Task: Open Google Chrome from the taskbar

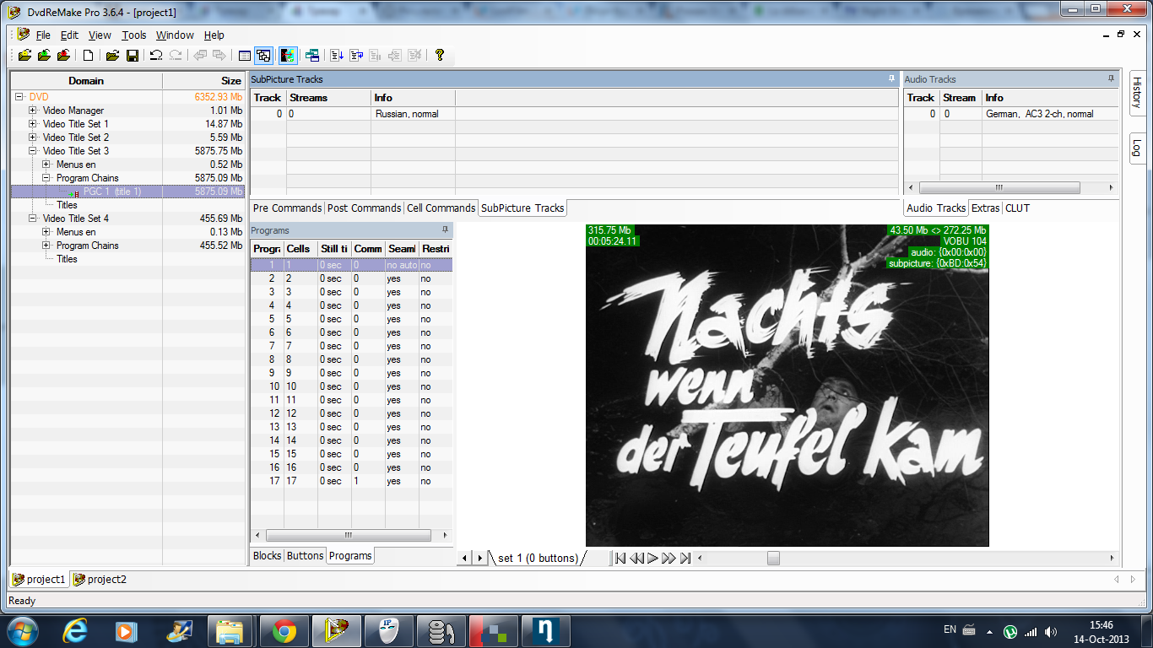Action: (284, 631)
